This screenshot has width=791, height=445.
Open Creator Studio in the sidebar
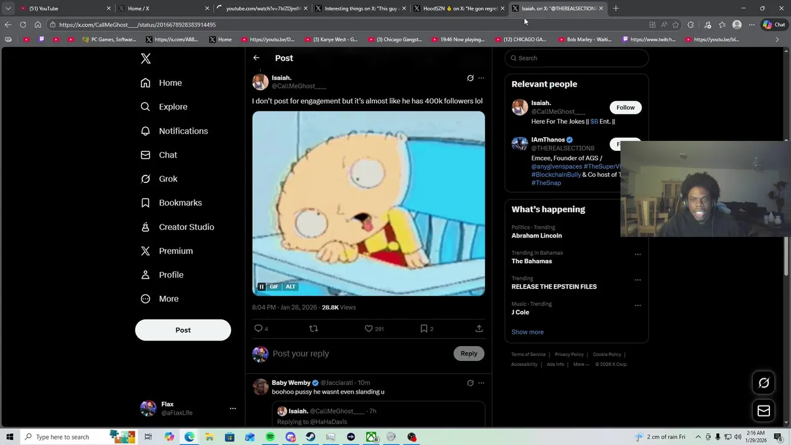(x=177, y=227)
